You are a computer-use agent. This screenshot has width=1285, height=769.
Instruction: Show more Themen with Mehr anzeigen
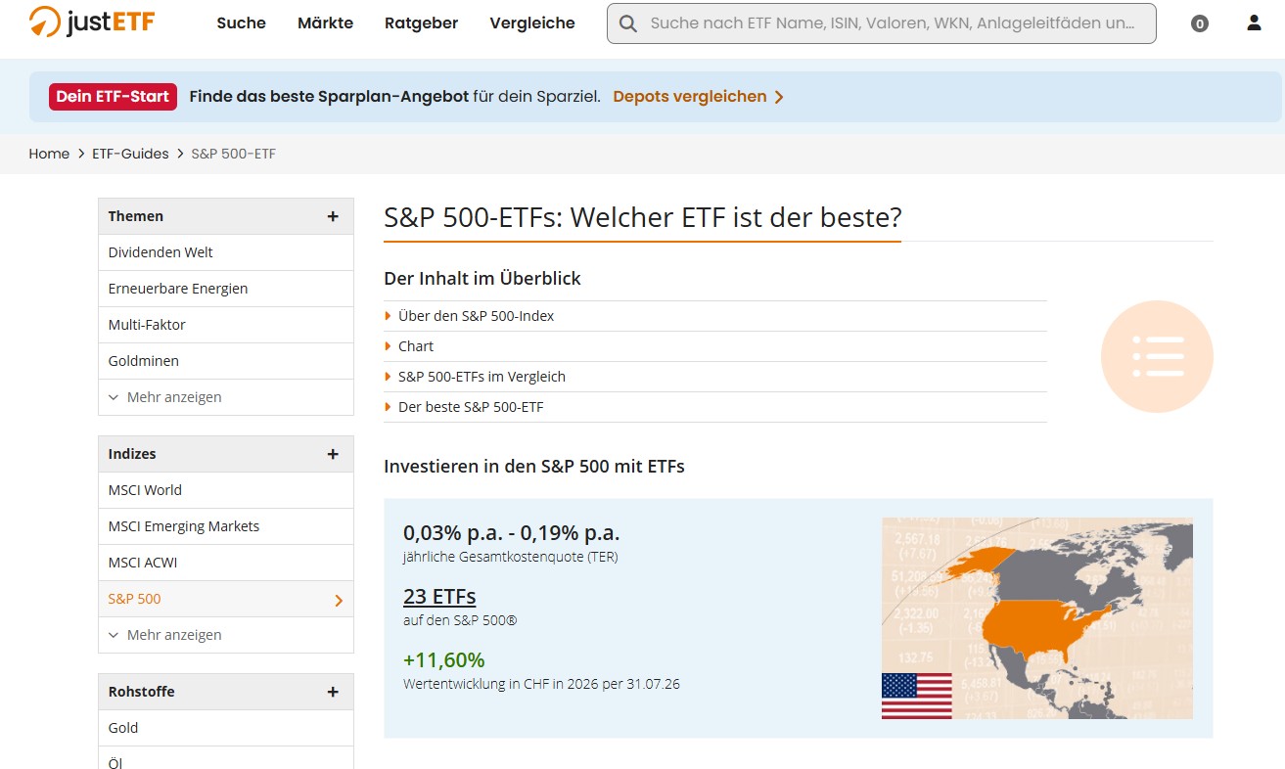(165, 397)
